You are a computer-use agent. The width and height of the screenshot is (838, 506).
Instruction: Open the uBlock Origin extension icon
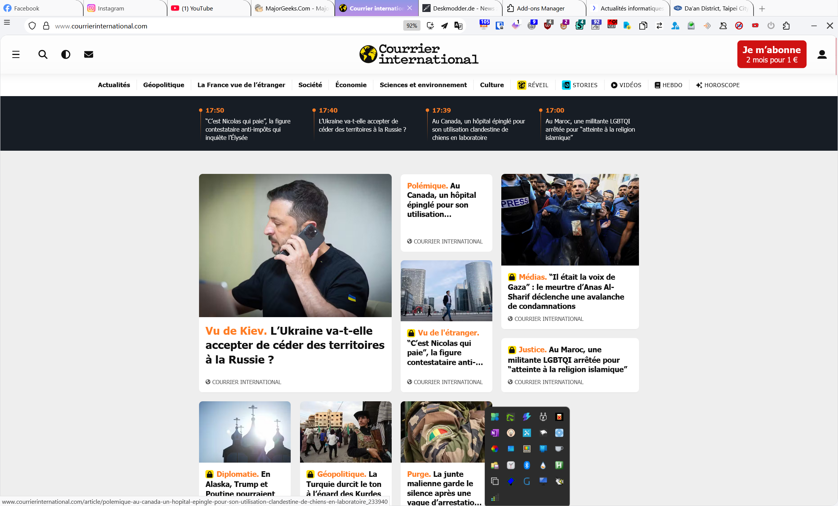tap(548, 26)
